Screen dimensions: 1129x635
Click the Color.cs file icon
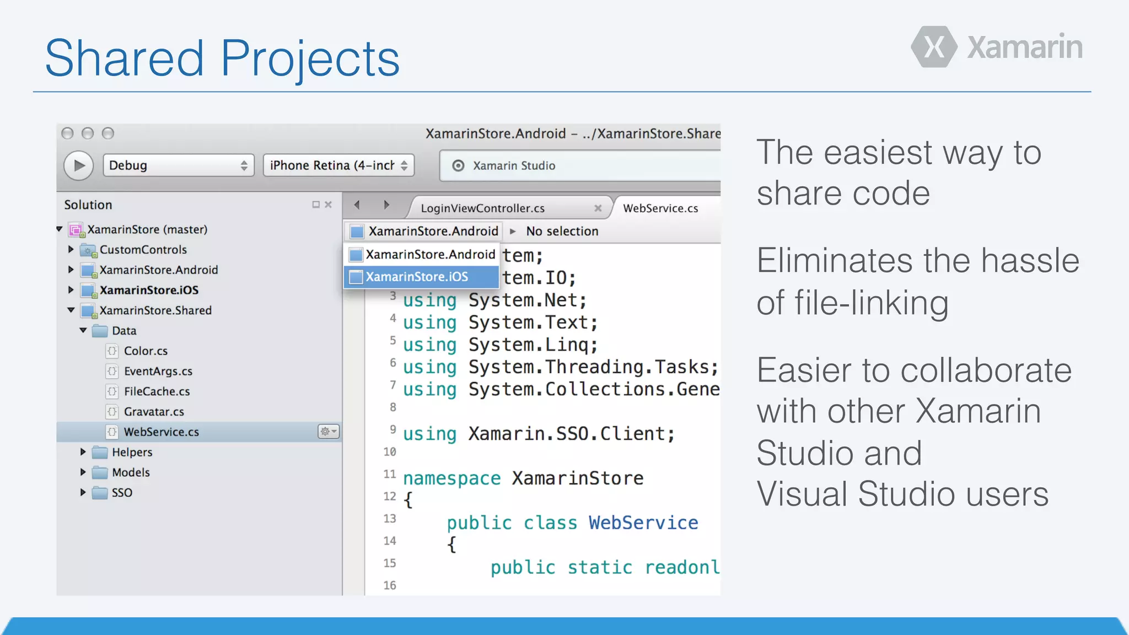(x=112, y=351)
